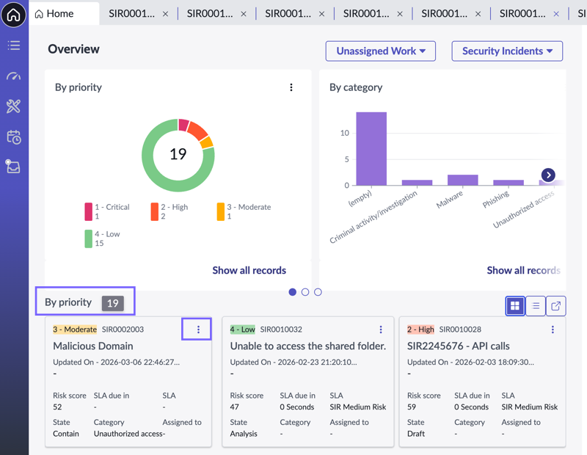Click the 3 - Moderate legend swatch
Screen dimensions: 587x455
coord(221,211)
